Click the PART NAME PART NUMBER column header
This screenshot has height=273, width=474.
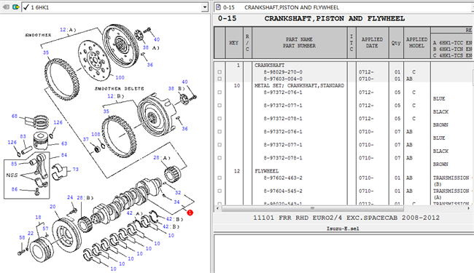(299, 42)
